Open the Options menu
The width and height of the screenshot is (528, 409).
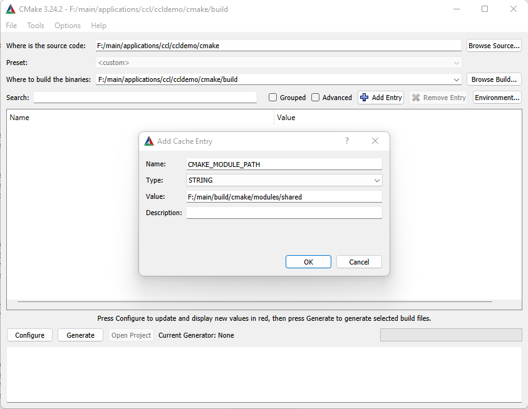pyautogui.click(x=67, y=26)
